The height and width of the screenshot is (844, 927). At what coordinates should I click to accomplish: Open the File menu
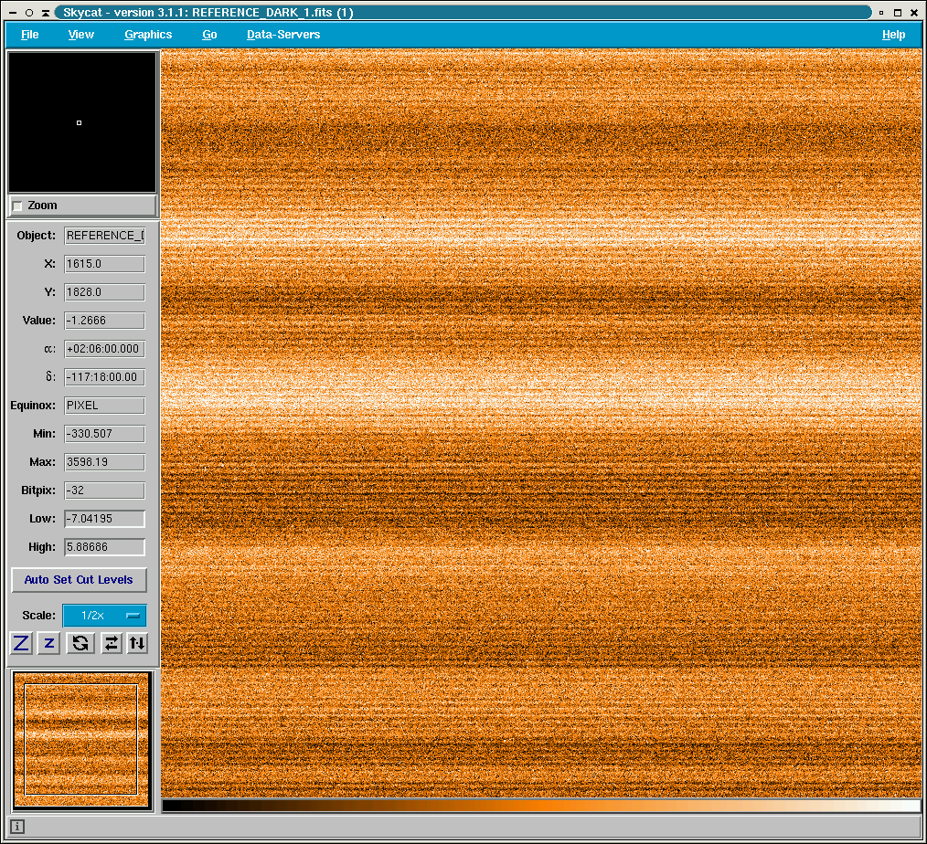29,35
